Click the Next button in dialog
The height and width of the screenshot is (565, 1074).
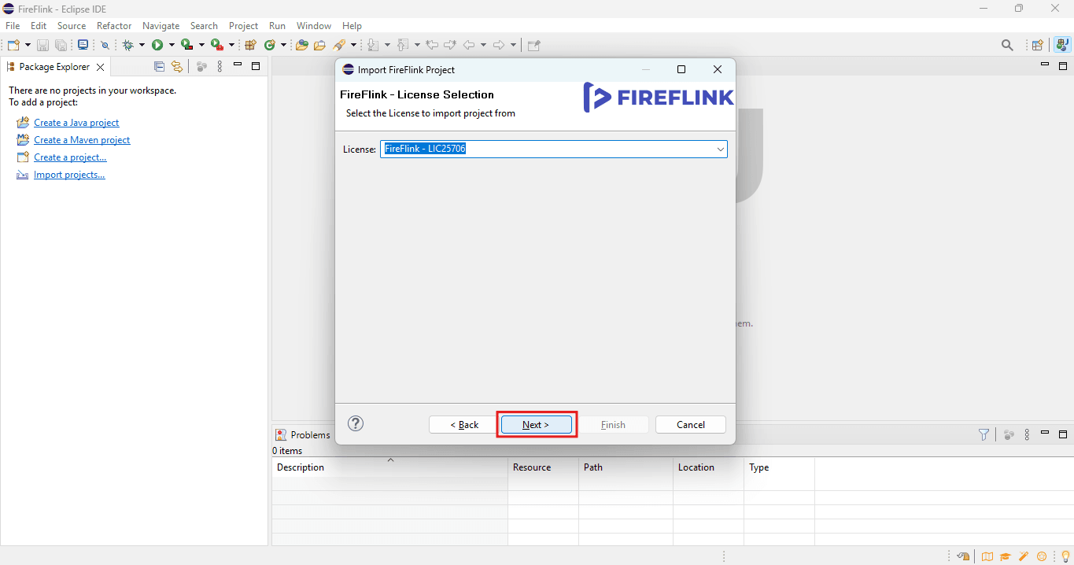tap(536, 424)
